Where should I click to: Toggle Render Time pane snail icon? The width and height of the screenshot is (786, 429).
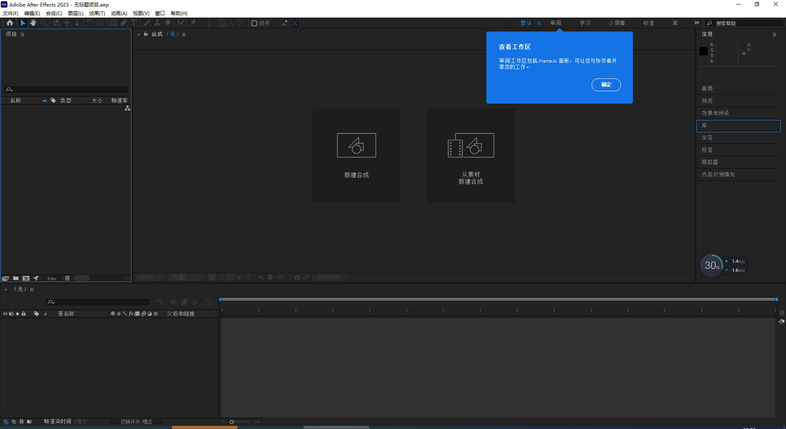point(29,422)
